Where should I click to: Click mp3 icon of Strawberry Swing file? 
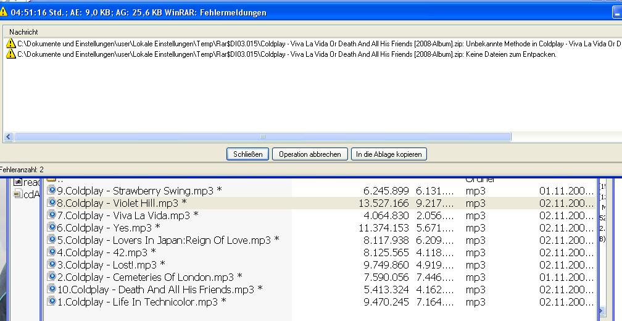pyautogui.click(x=51, y=190)
